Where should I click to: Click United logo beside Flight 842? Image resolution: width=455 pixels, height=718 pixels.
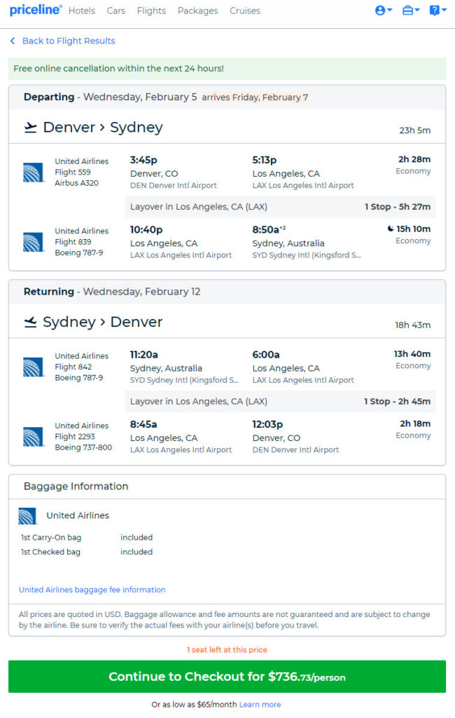point(33,367)
